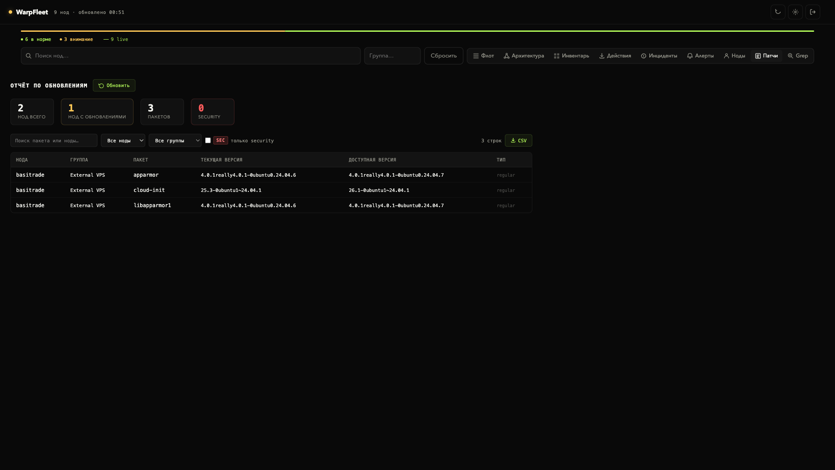Click the ОТЧЁТ ПО ОБНОВЛЕНИЯМ heading
835x470 pixels.
pos(49,85)
